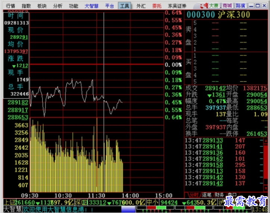The image size is (270, 213).
Task: Click the 开盘 value 290054
Action: pyautogui.click(x=257, y=95)
